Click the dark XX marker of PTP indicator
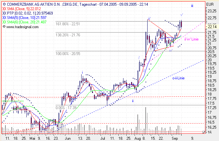This screenshot has width=219, height=141. [x=4, y=13]
